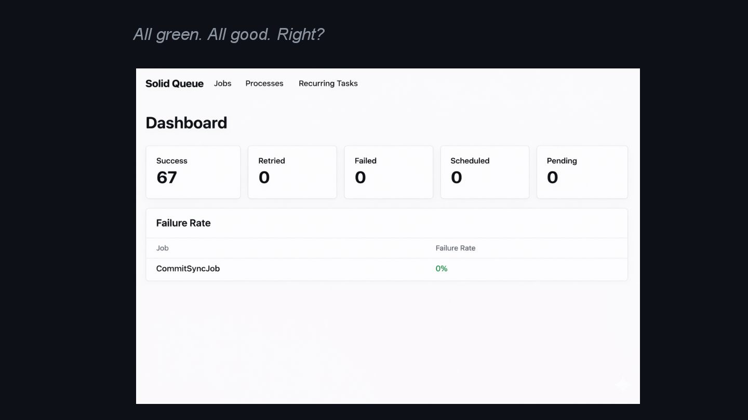Screen dimensions: 748x420
Task: Click the Failure Rate column header
Action: click(455, 248)
